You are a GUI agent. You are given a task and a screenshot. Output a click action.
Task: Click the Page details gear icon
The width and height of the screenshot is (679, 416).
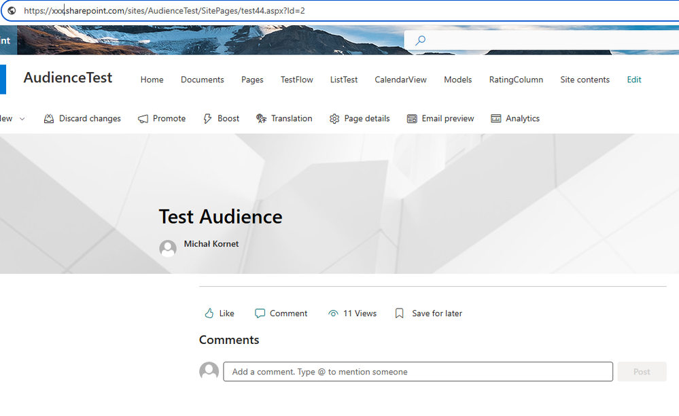click(x=334, y=118)
